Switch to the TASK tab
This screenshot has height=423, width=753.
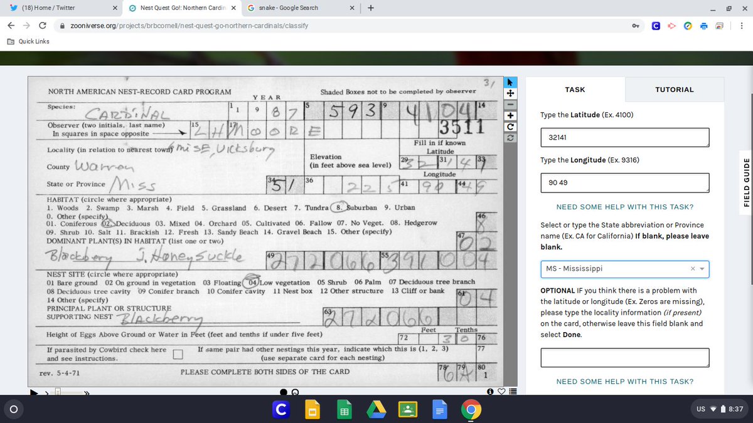click(575, 90)
